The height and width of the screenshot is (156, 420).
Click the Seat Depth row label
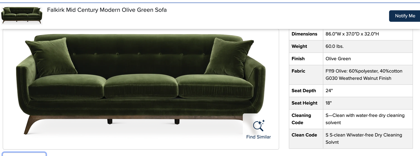coord(304,91)
